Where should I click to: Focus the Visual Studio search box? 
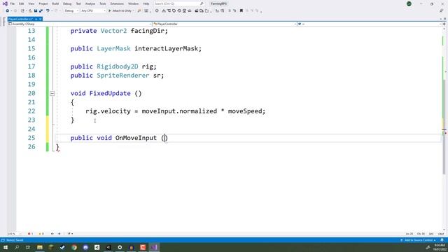(178, 3)
